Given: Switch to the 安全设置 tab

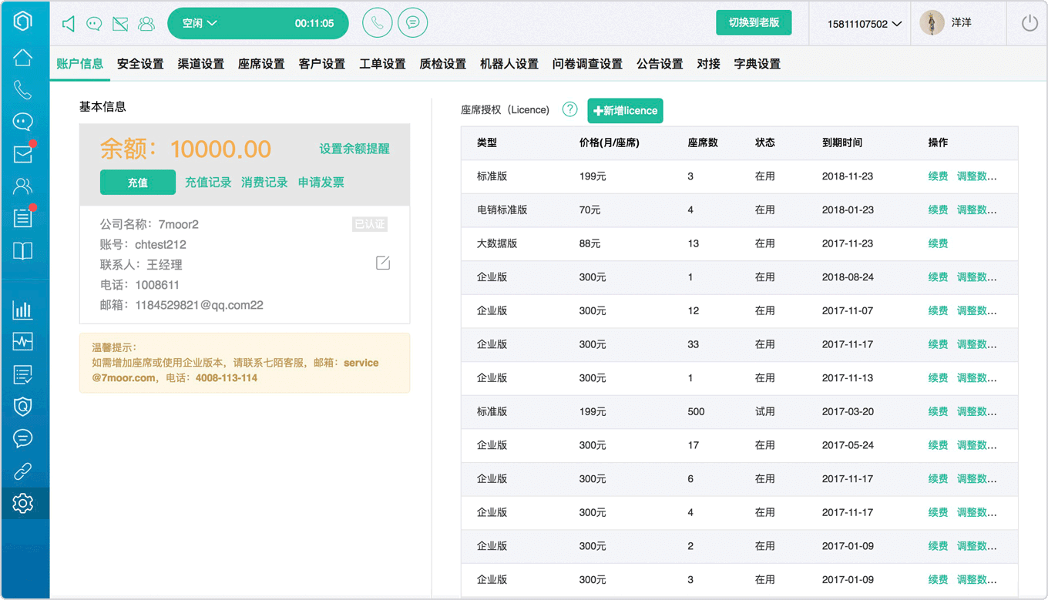Looking at the screenshot, I should tap(140, 64).
